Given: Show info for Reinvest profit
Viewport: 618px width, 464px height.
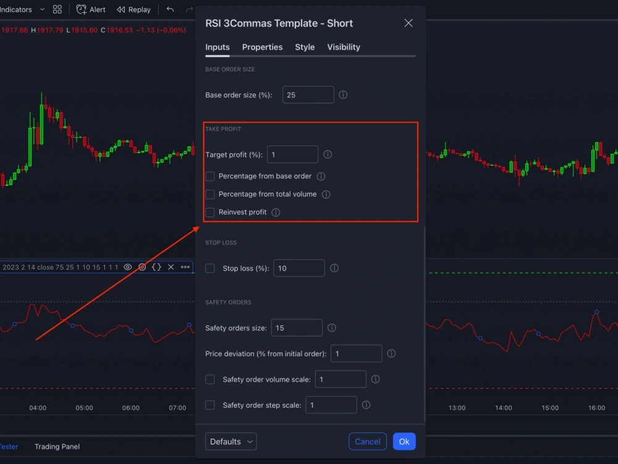Looking at the screenshot, I should pyautogui.click(x=276, y=212).
